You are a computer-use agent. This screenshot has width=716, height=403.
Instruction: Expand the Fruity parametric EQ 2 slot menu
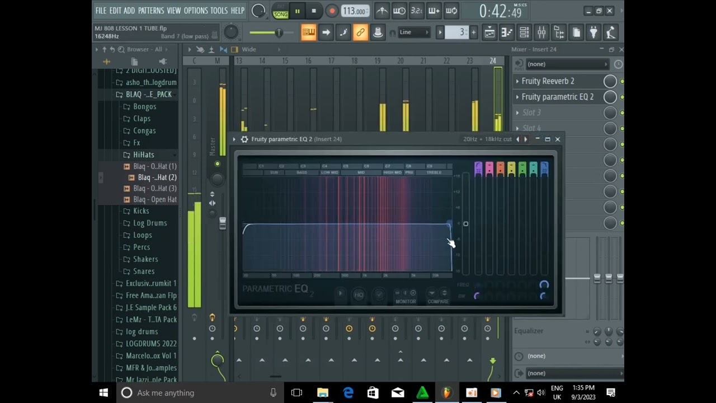click(517, 97)
